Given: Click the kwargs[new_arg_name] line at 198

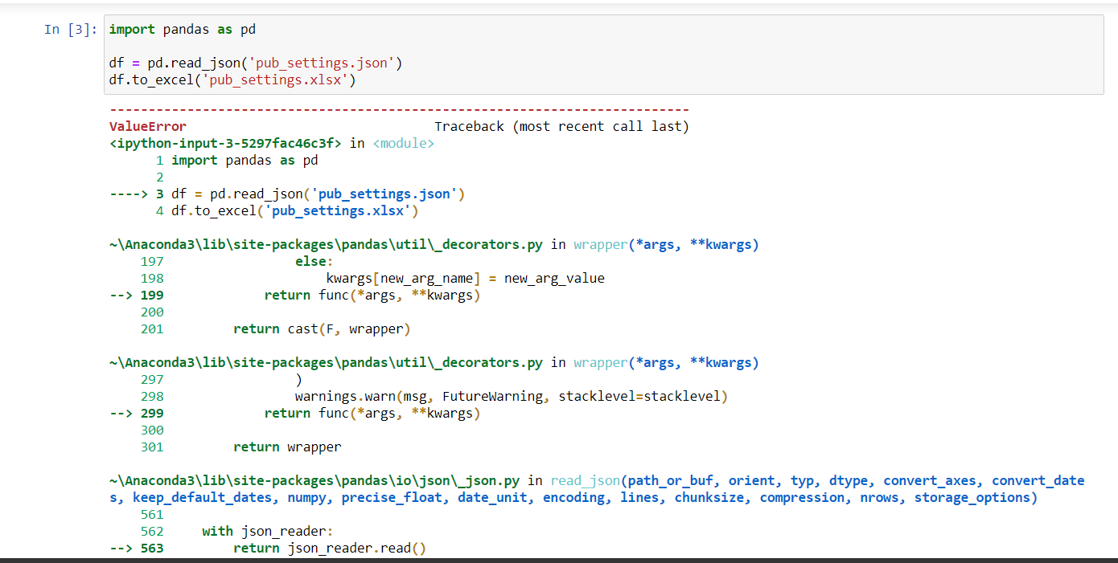Looking at the screenshot, I should tap(465, 278).
